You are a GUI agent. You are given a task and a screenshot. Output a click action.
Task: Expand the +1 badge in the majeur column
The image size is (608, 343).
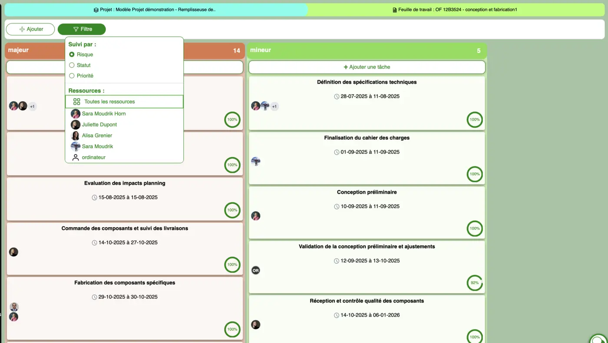pos(32,106)
